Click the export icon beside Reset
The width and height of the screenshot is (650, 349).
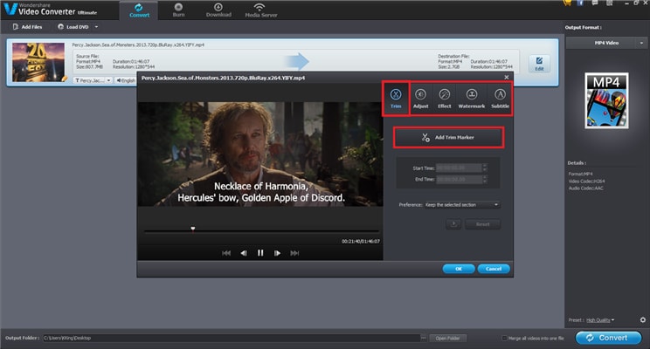tap(453, 224)
